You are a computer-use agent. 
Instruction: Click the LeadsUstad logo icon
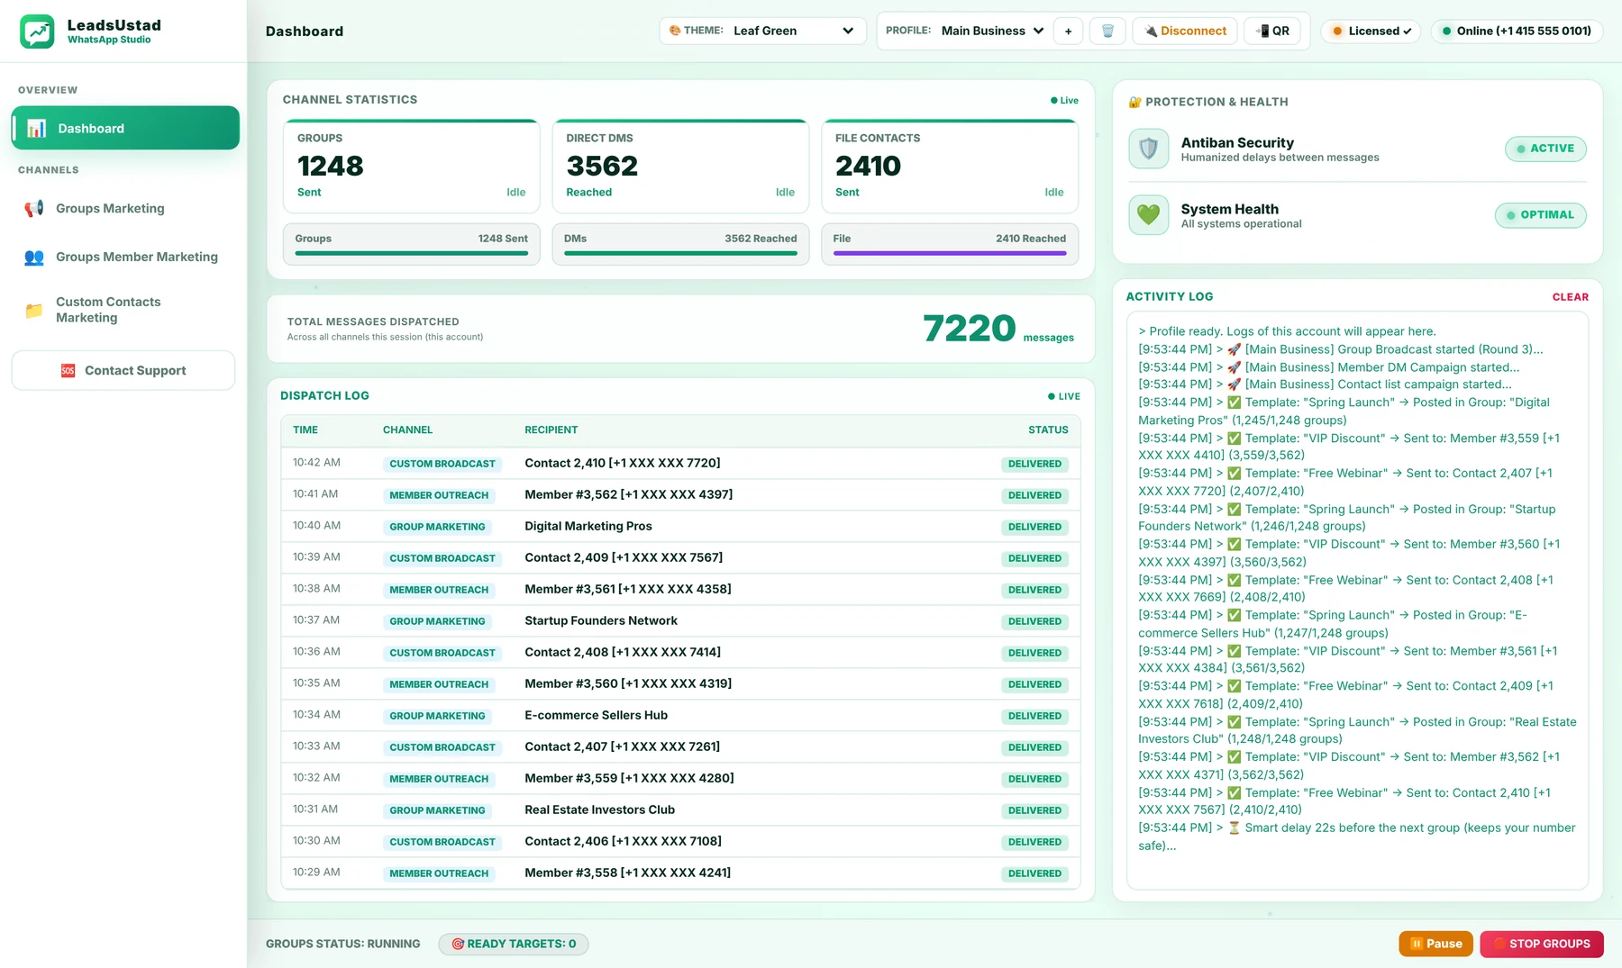[37, 32]
